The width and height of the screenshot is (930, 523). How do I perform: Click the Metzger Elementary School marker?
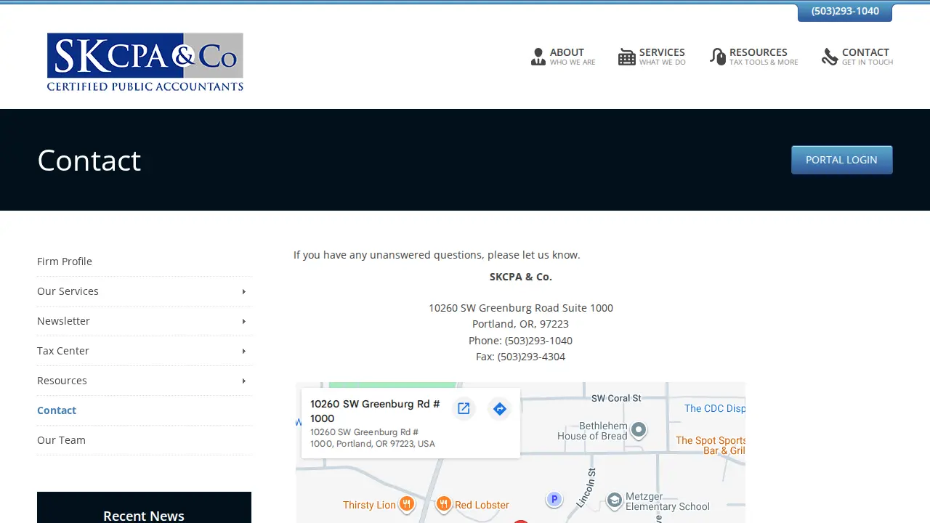(615, 500)
